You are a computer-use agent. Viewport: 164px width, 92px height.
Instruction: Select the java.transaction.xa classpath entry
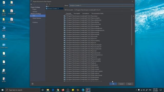(83, 55)
